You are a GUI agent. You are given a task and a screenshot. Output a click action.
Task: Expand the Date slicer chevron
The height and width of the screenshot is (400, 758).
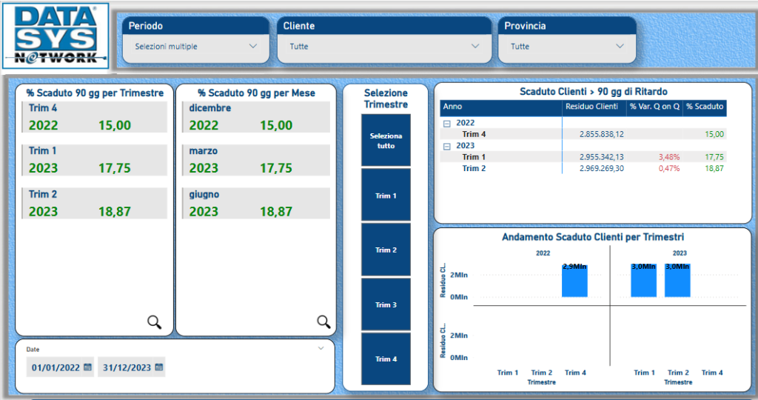[x=321, y=347]
